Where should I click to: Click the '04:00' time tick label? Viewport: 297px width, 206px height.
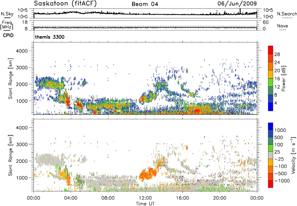71,198
